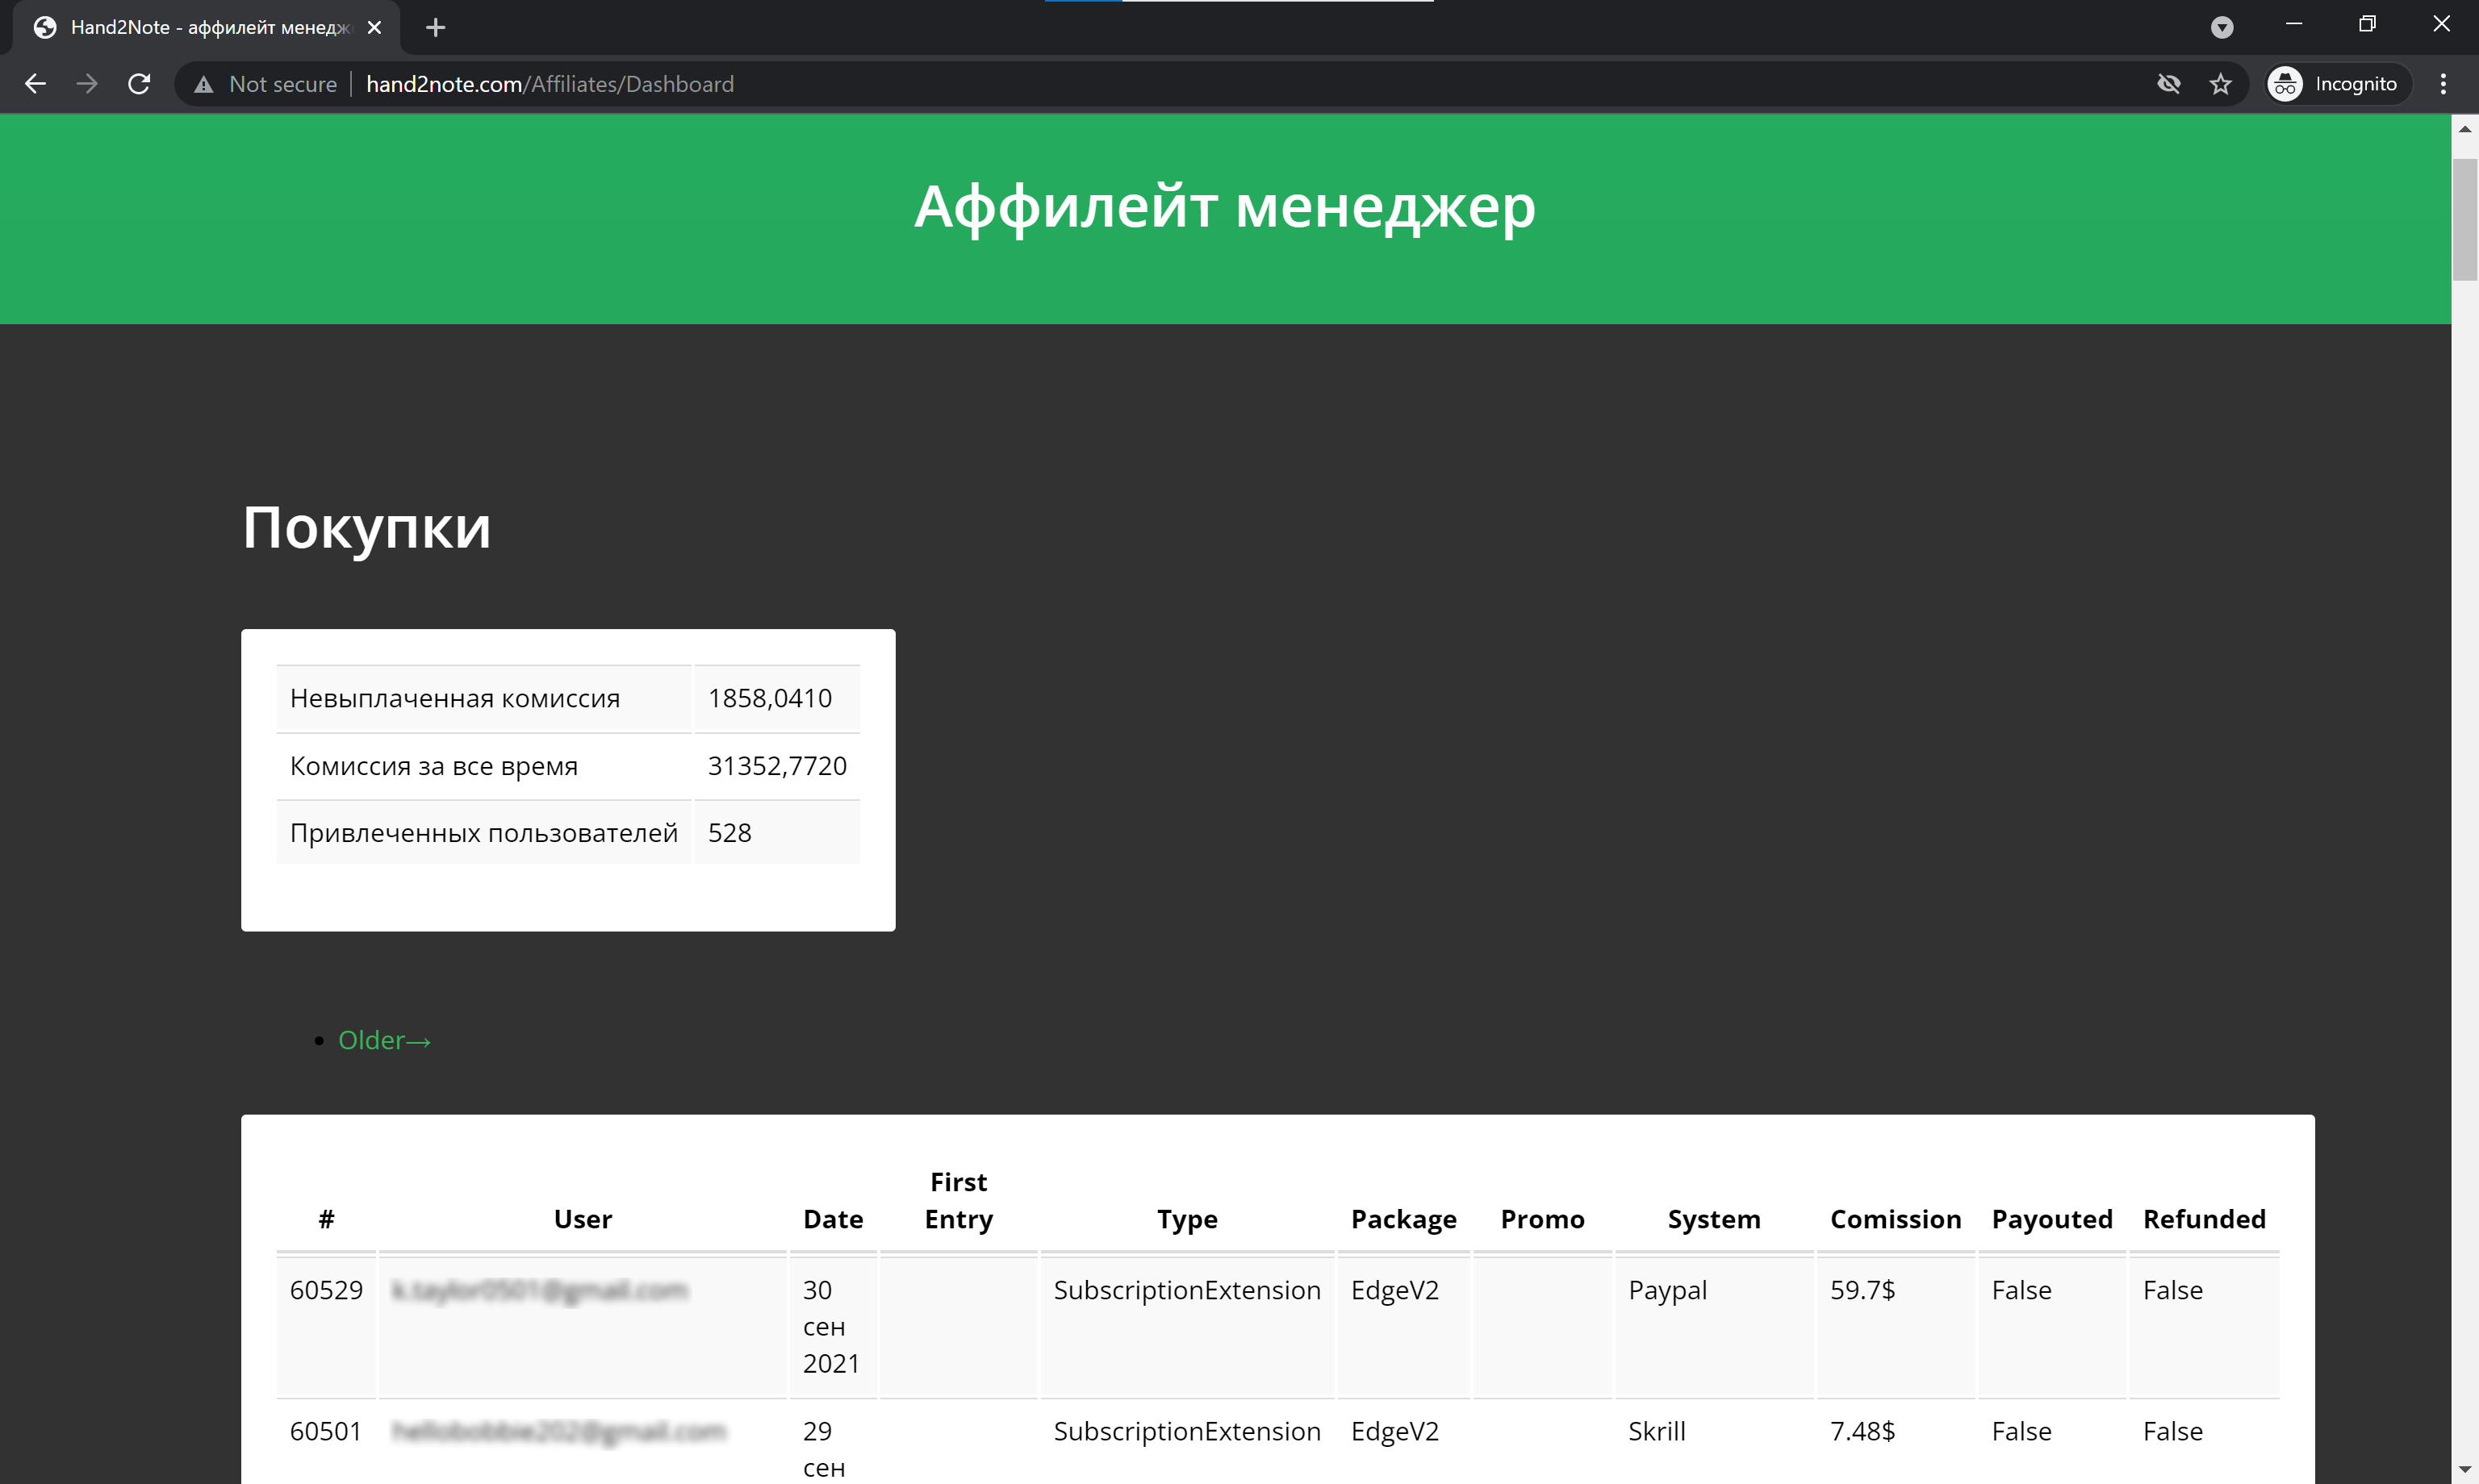This screenshot has height=1484, width=2479.
Task: Open the tab search dropdown
Action: point(2222,28)
